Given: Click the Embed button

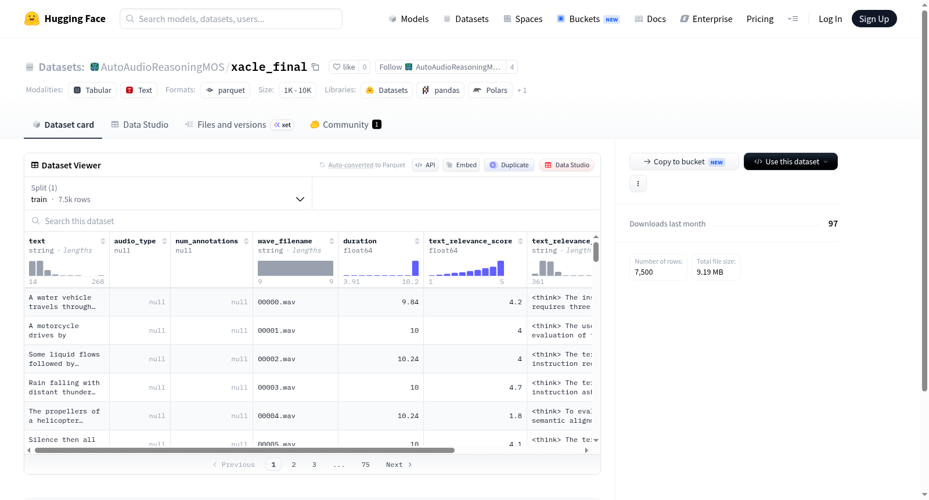Looking at the screenshot, I should tap(462, 165).
